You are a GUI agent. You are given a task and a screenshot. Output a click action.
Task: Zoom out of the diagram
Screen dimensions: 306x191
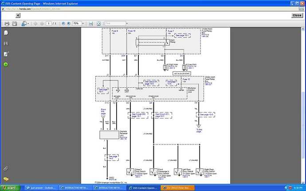pos(63,23)
